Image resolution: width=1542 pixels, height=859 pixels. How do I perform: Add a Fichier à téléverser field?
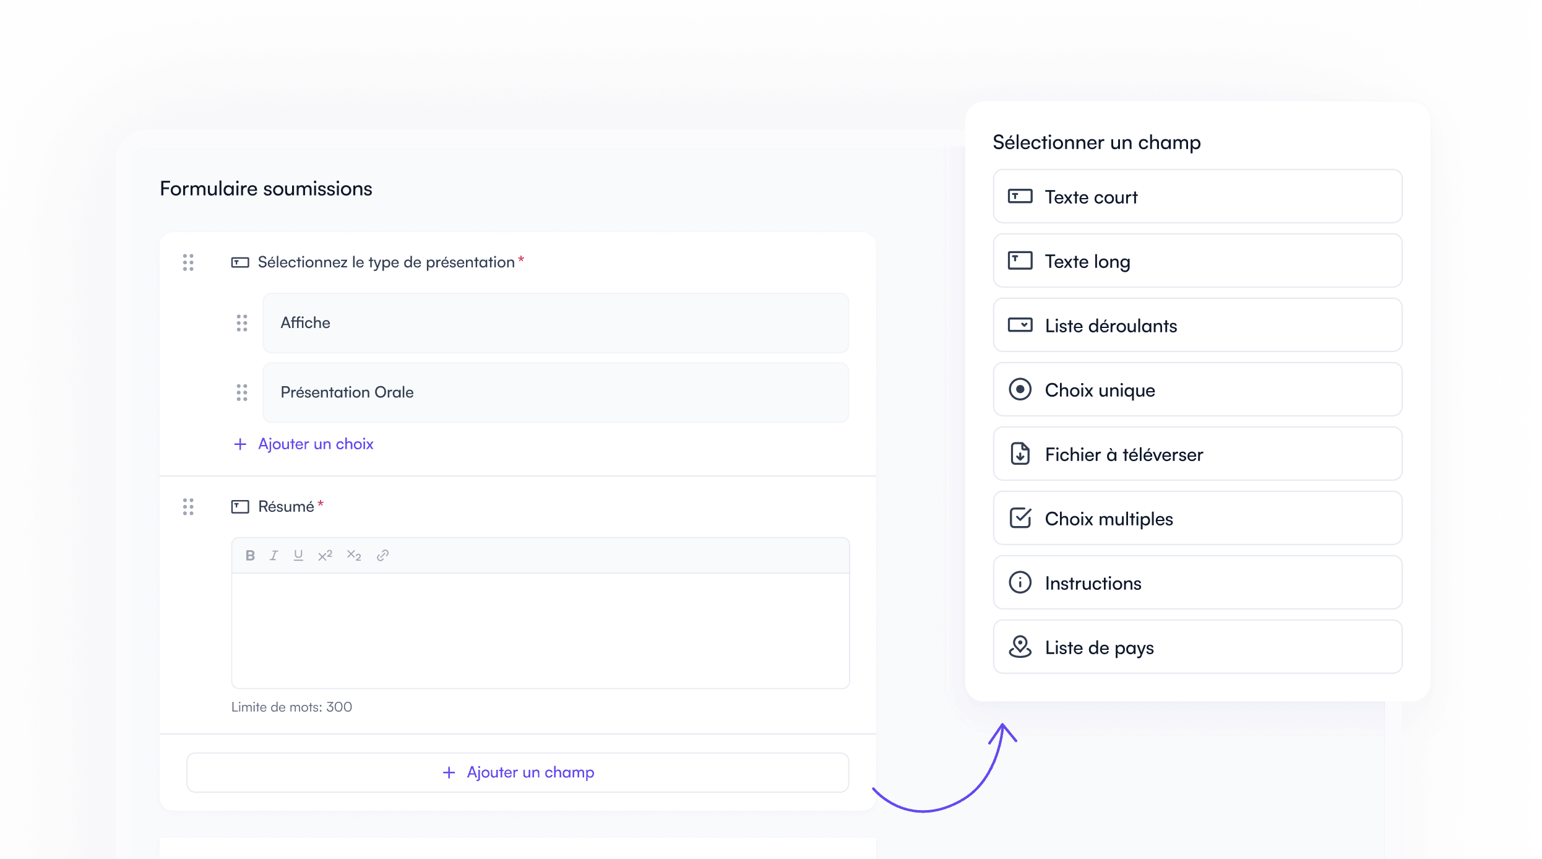[1197, 454]
